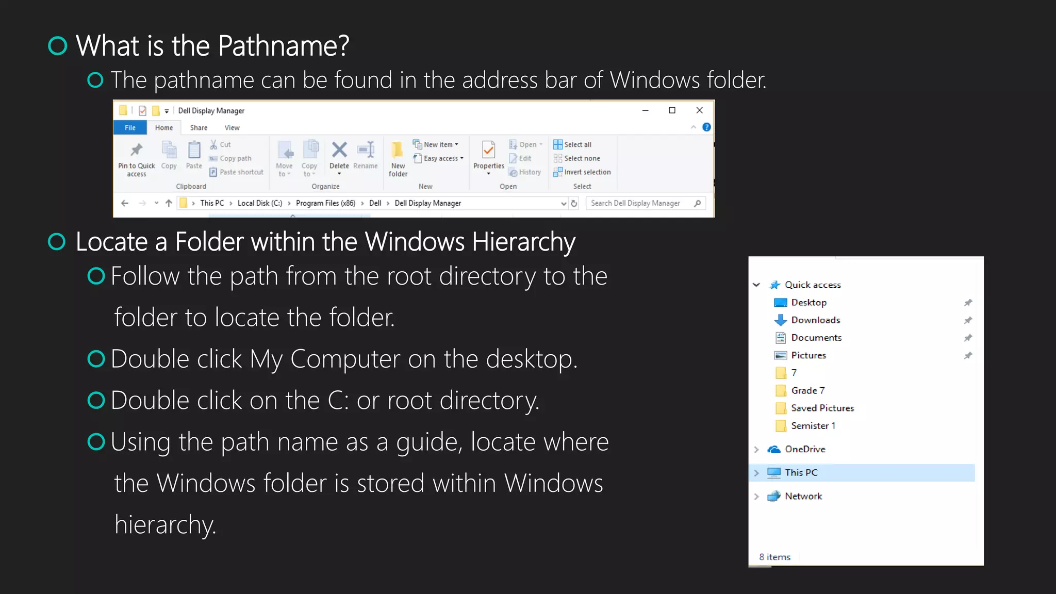Image resolution: width=1056 pixels, height=594 pixels.
Task: Click the Refresh button
Action: click(574, 203)
